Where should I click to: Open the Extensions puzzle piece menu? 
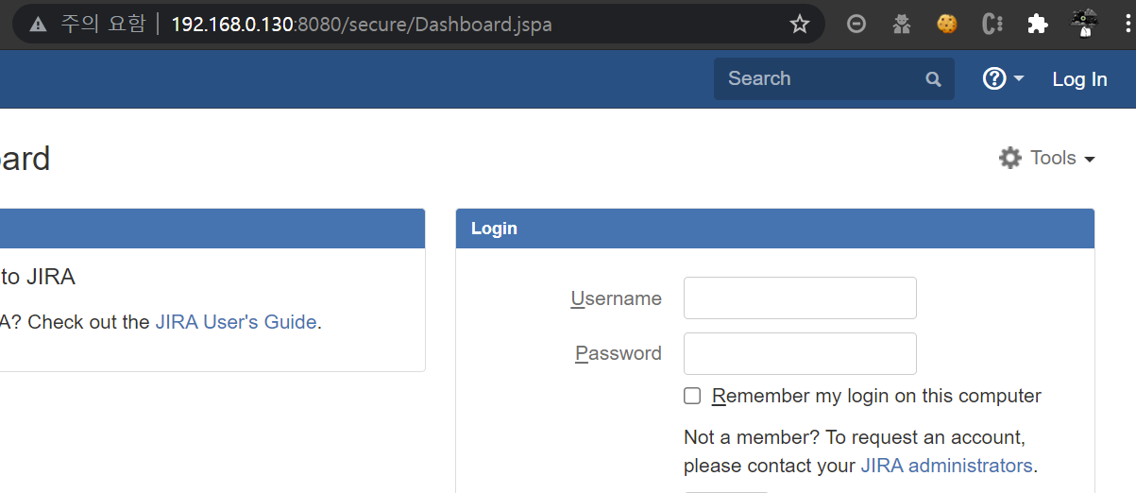1038,25
